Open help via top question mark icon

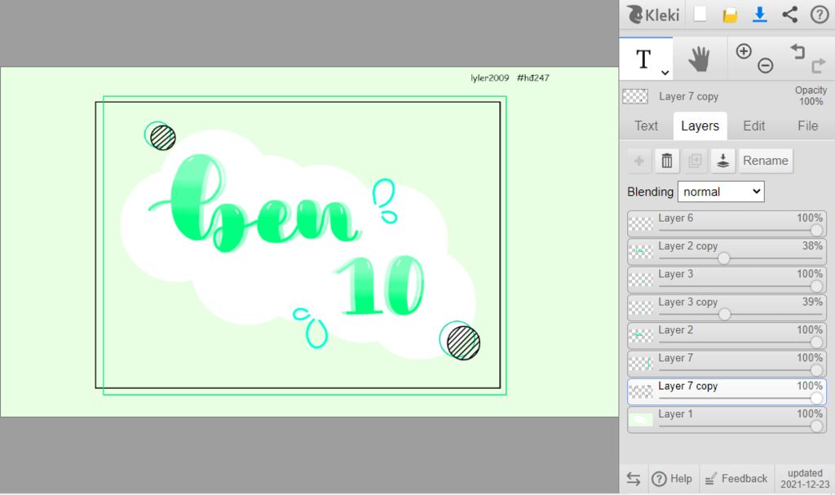pos(820,15)
